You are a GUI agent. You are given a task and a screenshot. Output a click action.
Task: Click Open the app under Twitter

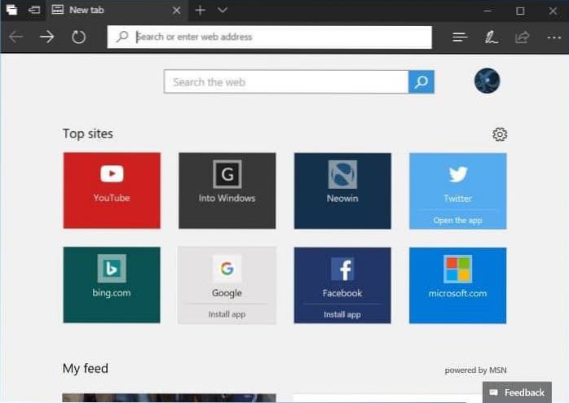tap(457, 221)
